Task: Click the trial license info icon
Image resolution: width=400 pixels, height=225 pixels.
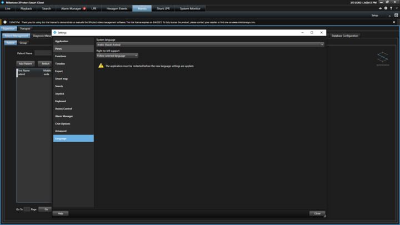Action: (5, 22)
